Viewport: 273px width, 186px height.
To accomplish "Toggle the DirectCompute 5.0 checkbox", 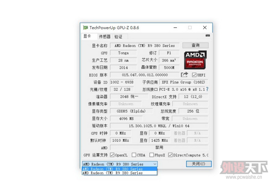I will coord(170,155).
